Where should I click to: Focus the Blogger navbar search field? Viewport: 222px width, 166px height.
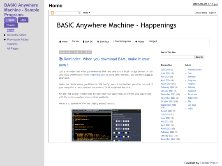68,13
